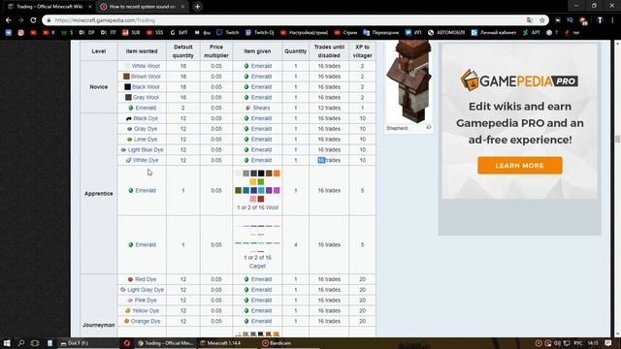Open the Bandicam taskbar item
Screen dimensions: 621x349
277,343
